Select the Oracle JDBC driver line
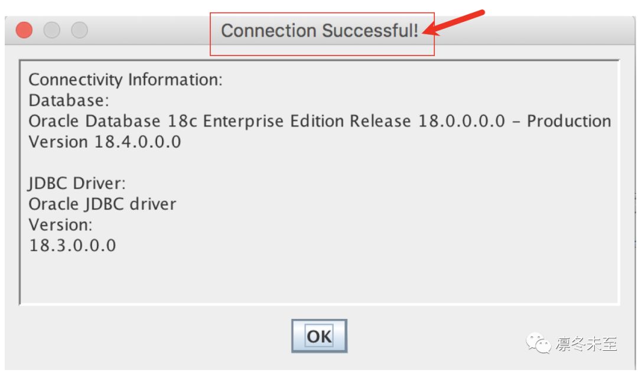 click(102, 204)
